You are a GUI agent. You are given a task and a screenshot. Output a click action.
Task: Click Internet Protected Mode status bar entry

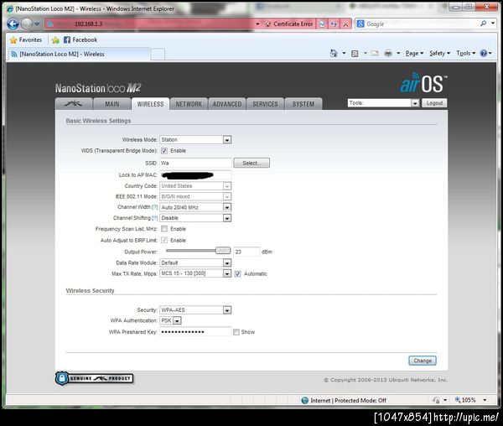coord(344,400)
